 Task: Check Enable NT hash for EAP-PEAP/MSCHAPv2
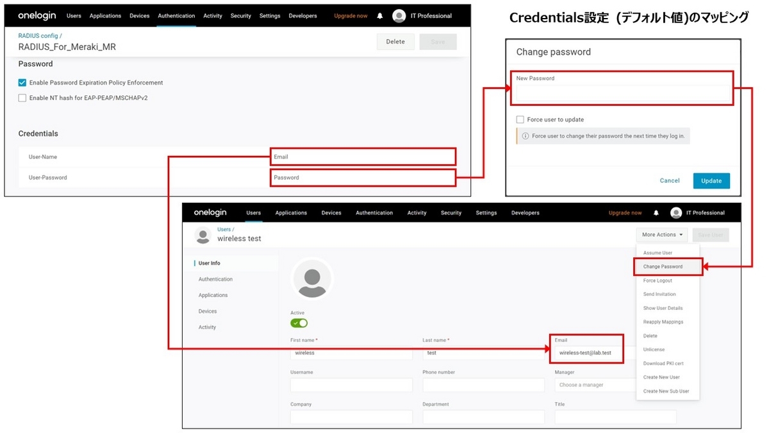coord(22,98)
